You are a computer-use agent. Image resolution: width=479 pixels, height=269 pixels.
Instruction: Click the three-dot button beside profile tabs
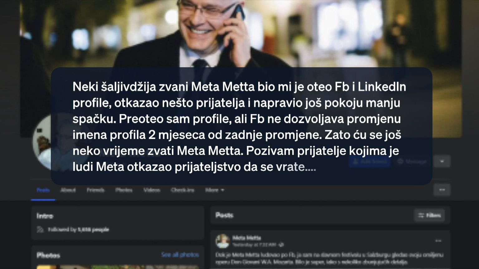tap(442, 190)
